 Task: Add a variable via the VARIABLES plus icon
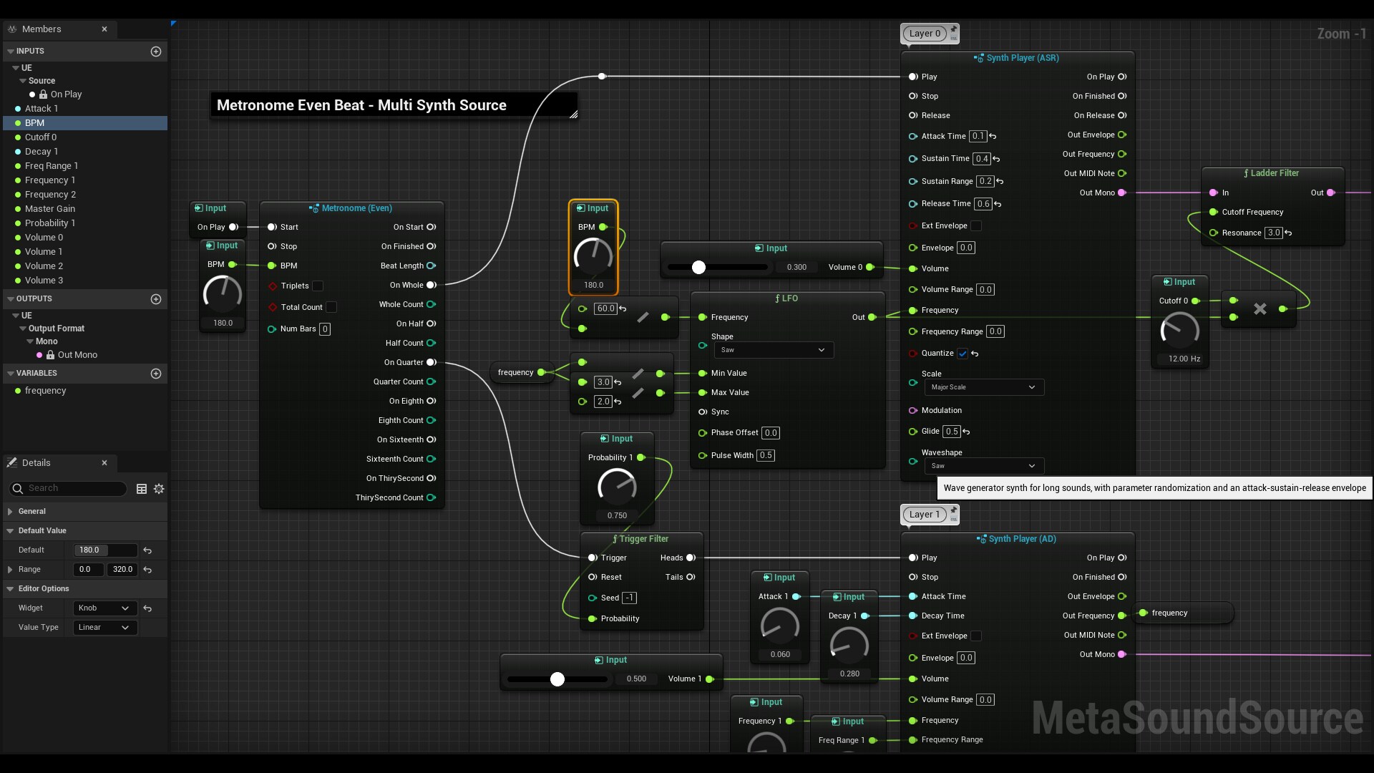pos(156,373)
